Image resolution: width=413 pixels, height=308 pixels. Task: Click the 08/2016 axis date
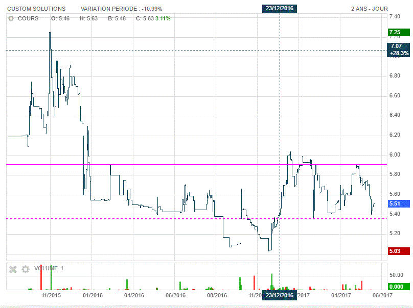click(x=217, y=295)
